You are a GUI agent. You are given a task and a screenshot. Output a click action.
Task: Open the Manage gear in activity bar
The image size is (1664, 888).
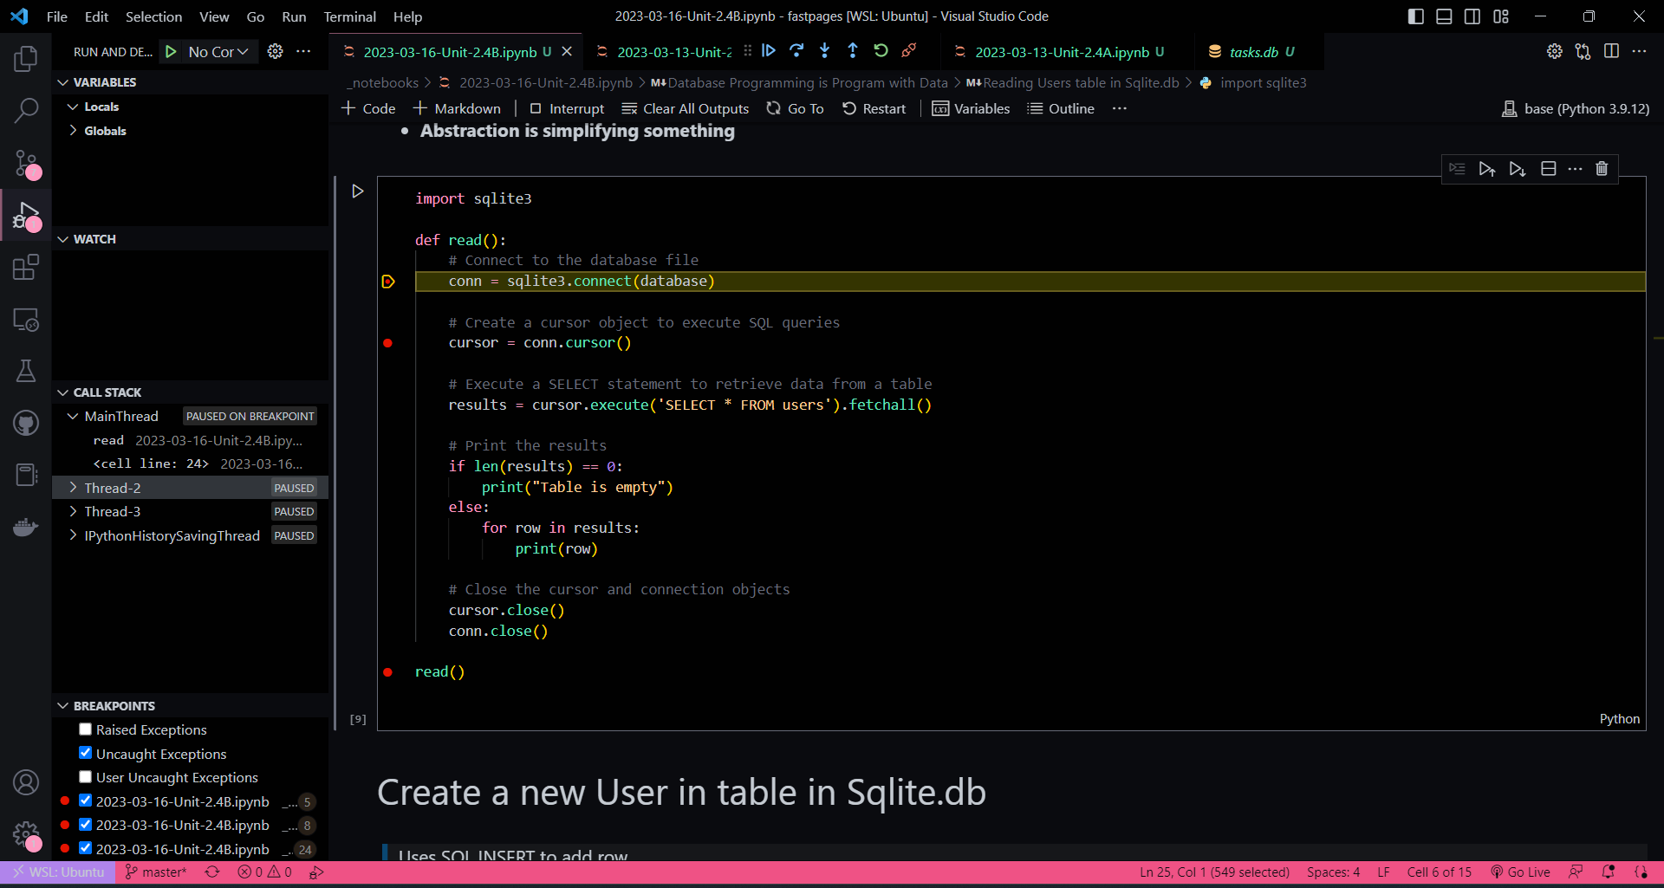(26, 835)
